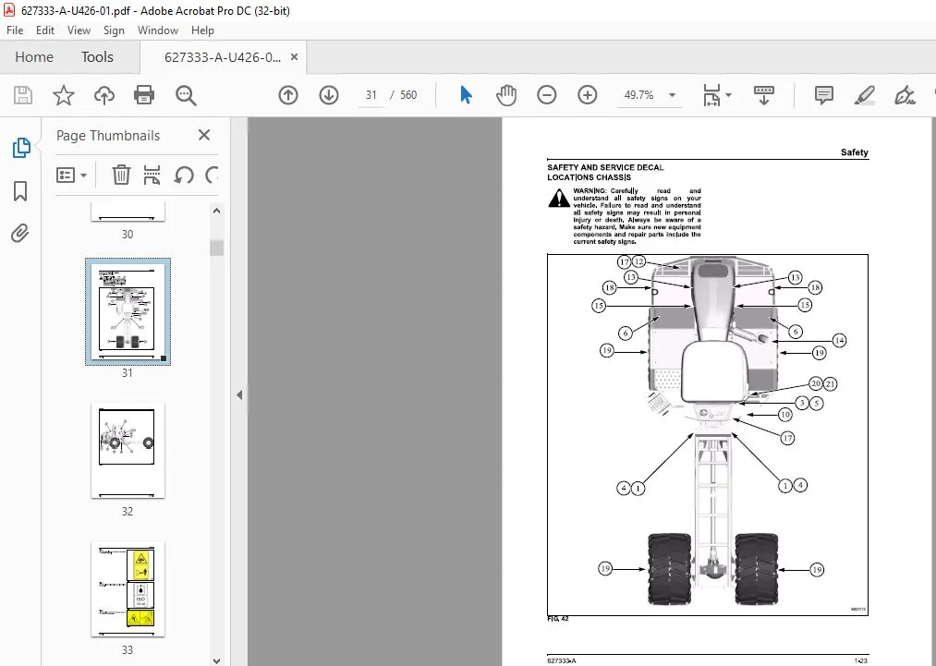Switch to the Tools tab
The height and width of the screenshot is (666, 936).
click(x=97, y=56)
